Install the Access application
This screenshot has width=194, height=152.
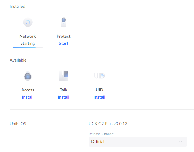tap(28, 97)
